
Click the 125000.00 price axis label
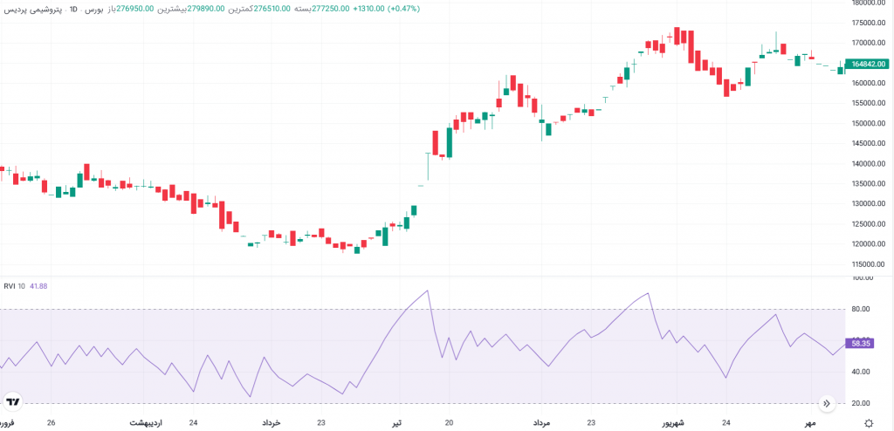[x=868, y=224]
